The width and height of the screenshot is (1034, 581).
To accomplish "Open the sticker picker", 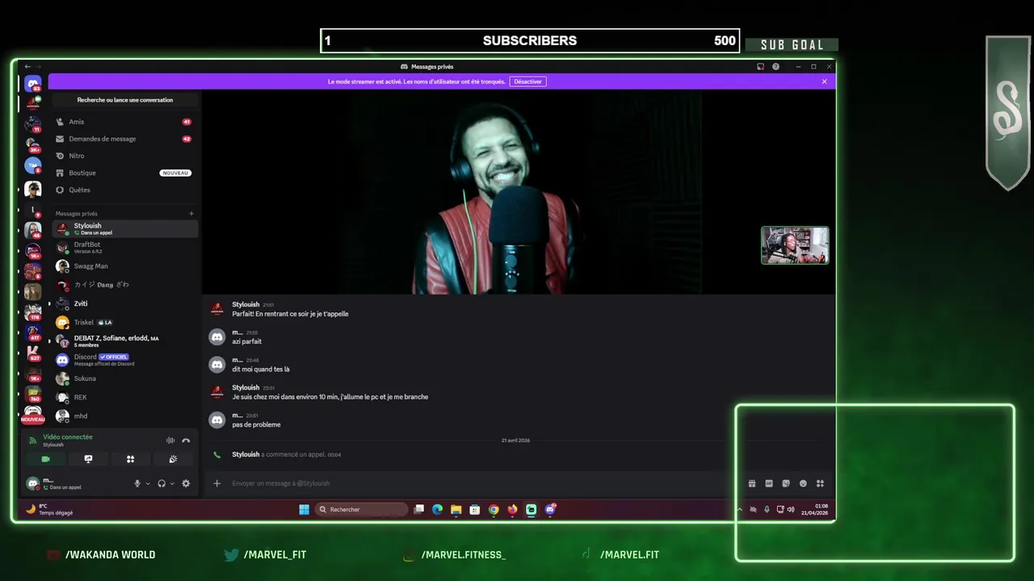I will 786,483.
